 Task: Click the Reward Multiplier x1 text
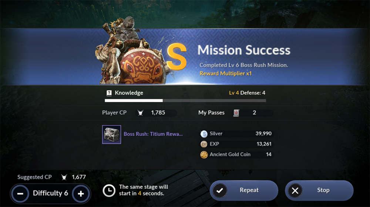(x=226, y=73)
